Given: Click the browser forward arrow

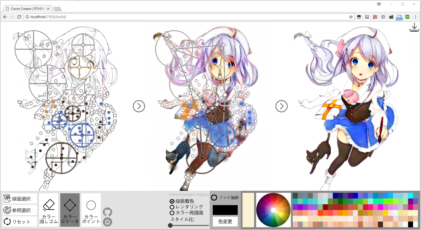Looking at the screenshot, I should (12, 17).
